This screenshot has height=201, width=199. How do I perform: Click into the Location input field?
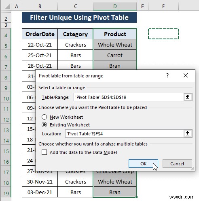[x=125, y=134]
